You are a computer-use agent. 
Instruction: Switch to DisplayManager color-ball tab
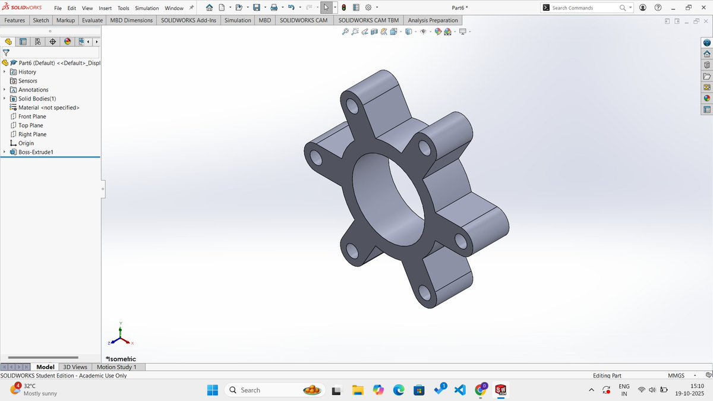(x=67, y=42)
